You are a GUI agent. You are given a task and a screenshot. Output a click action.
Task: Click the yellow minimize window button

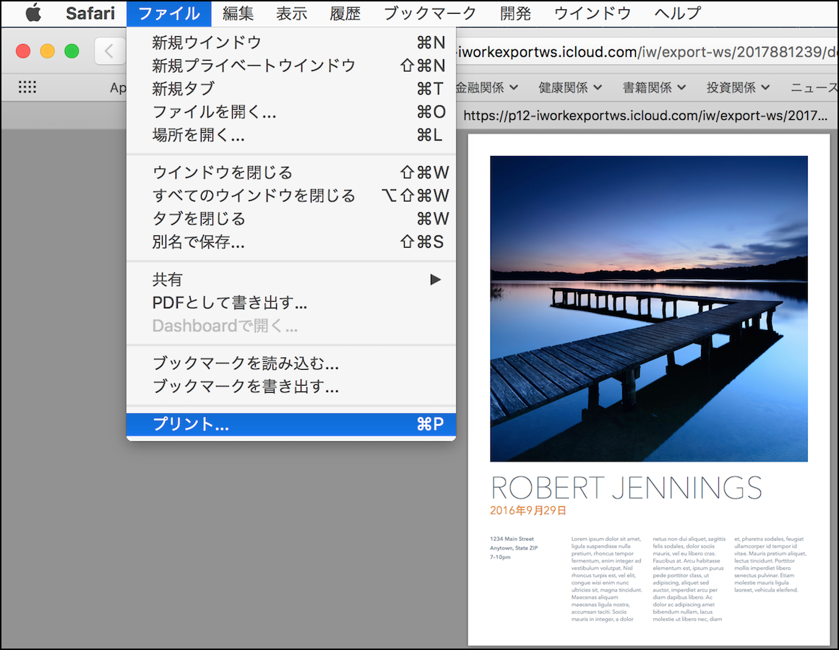(47, 51)
